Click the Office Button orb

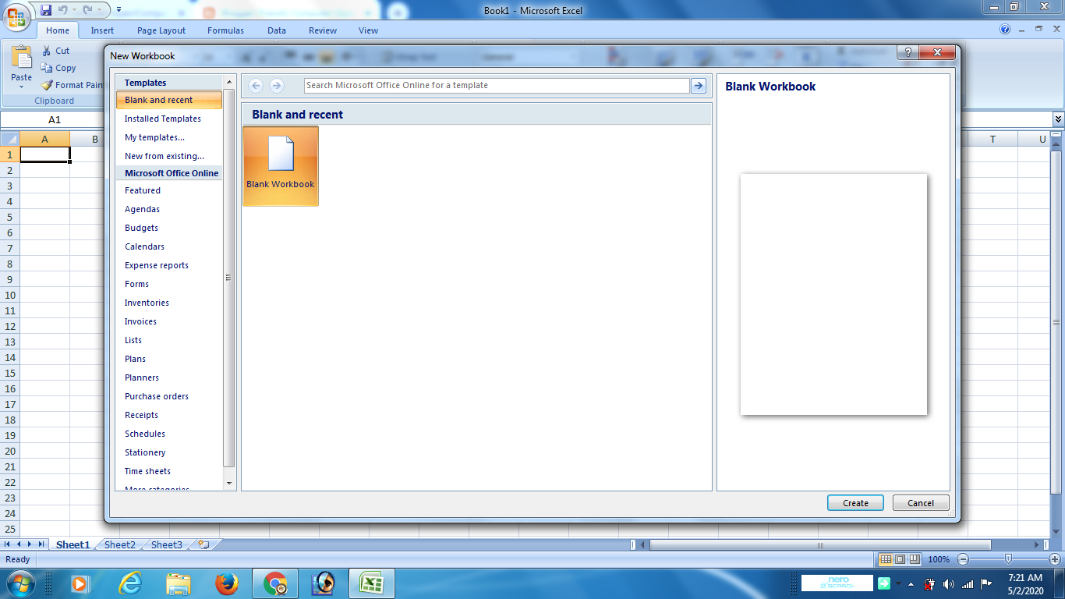point(16,16)
